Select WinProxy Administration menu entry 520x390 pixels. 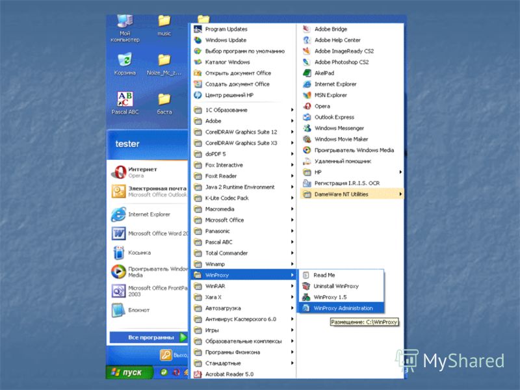point(341,308)
